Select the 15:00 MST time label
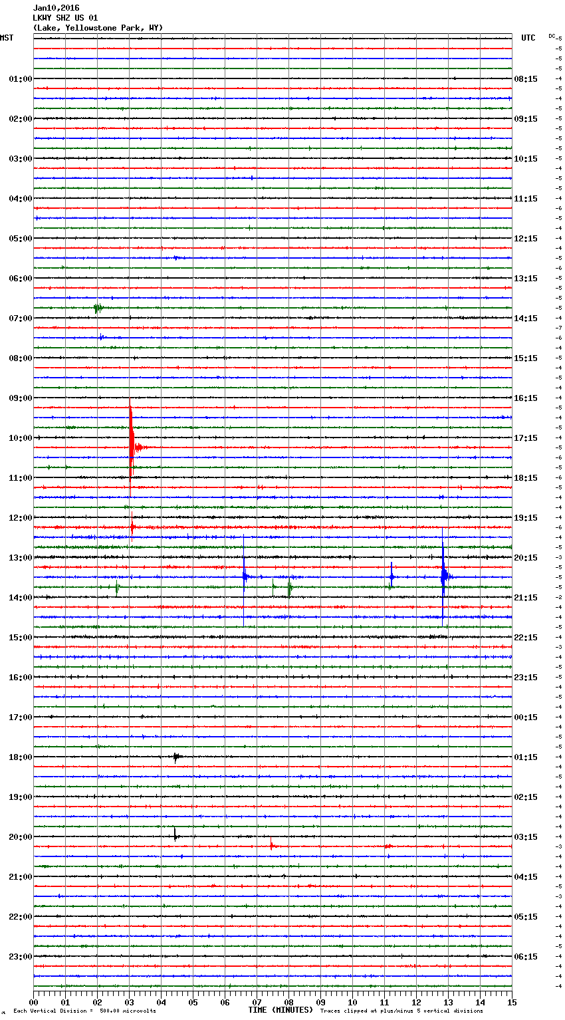This screenshot has width=565, height=1020. (20, 638)
